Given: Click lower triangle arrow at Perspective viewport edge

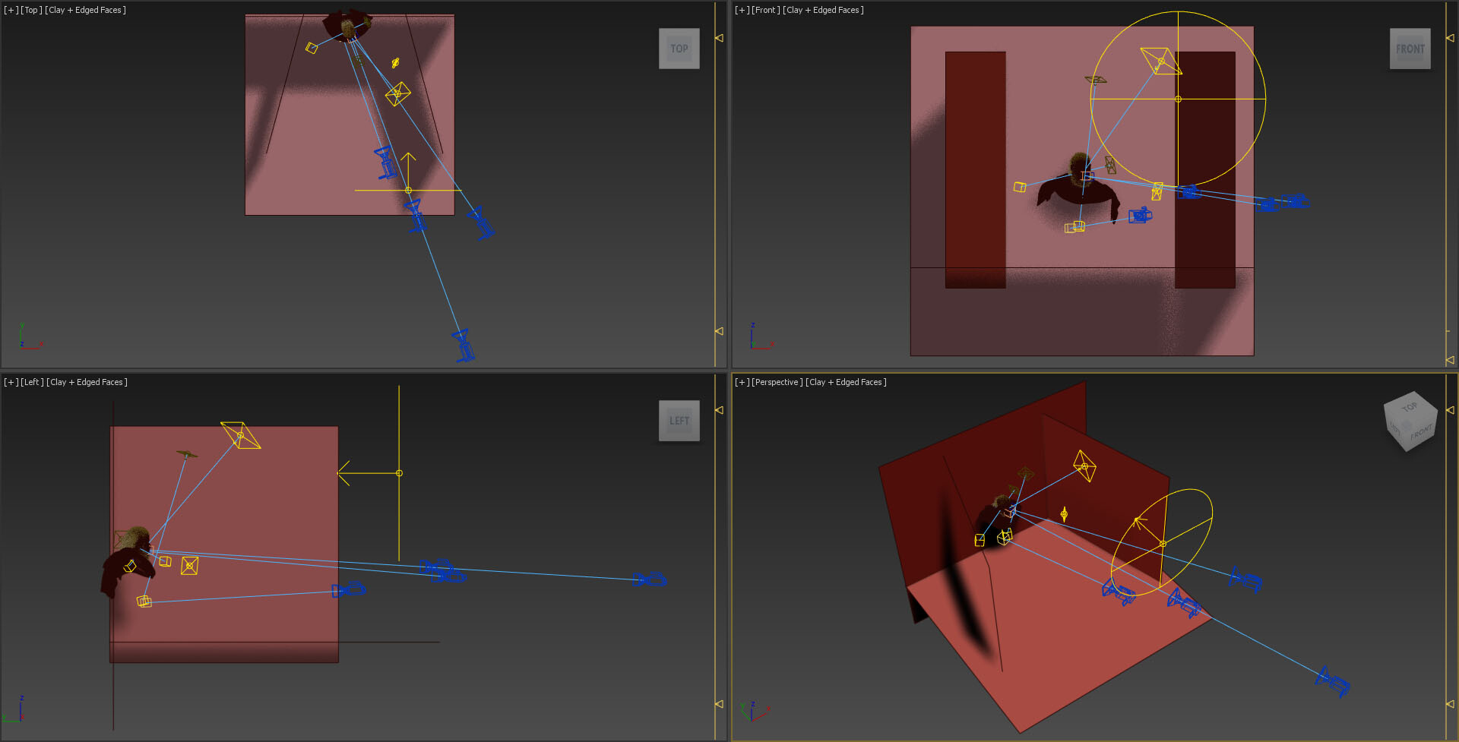Looking at the screenshot, I should [x=1450, y=704].
